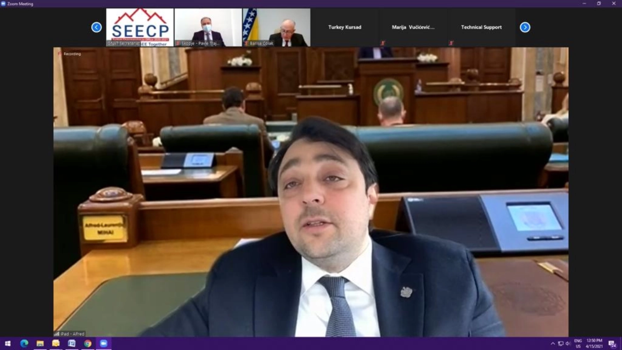Open the volume control in system tray
This screenshot has height=350, width=622.
coord(568,343)
